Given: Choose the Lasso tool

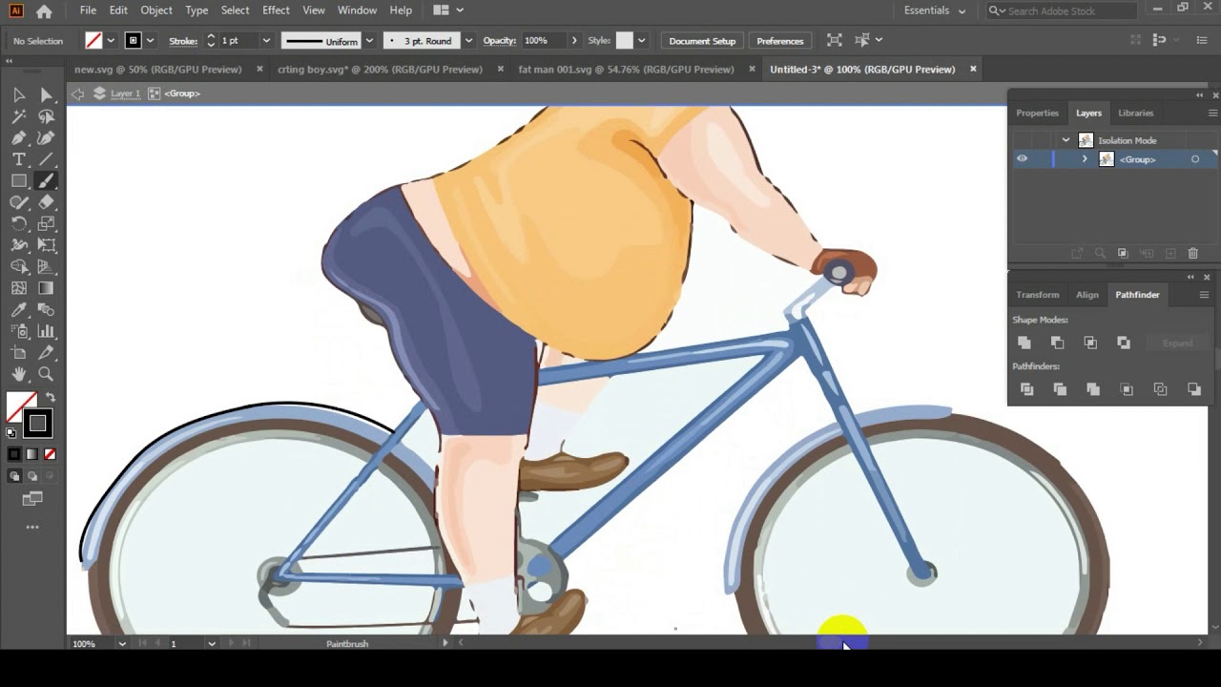Looking at the screenshot, I should tap(46, 116).
